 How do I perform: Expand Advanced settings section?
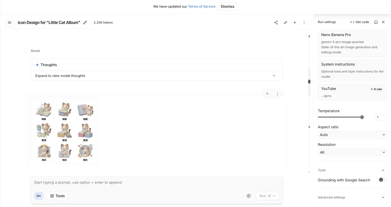383,198
